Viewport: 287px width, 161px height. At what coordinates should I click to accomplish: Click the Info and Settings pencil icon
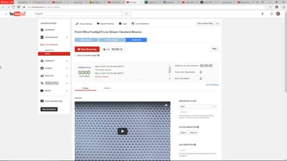pos(77,24)
